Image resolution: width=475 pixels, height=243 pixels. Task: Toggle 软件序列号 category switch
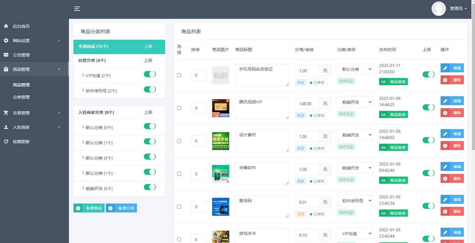[x=149, y=89]
